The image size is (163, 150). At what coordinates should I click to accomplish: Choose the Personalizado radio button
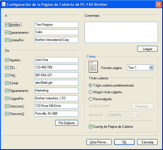(91, 99)
